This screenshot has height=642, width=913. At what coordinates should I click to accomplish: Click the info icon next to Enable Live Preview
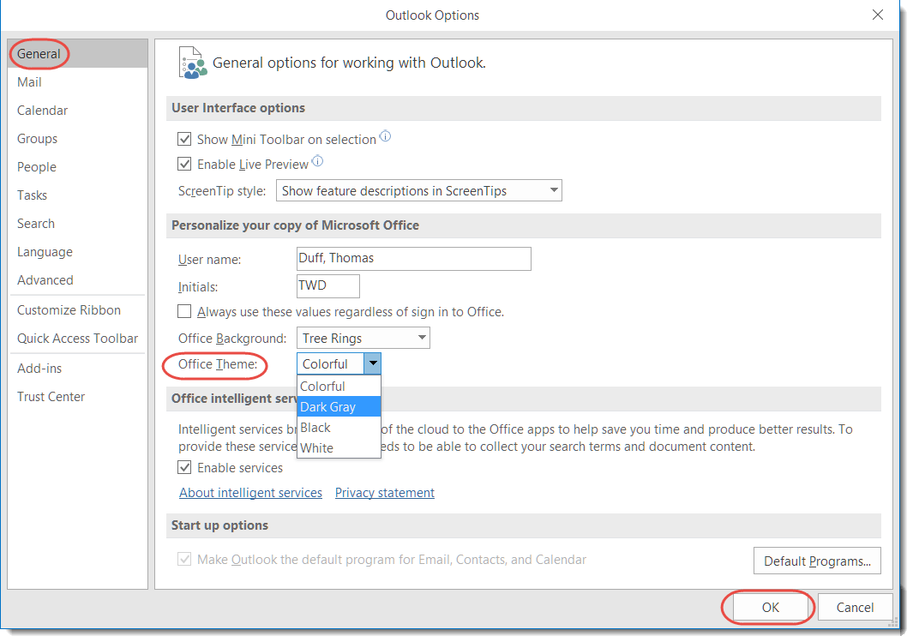(316, 161)
